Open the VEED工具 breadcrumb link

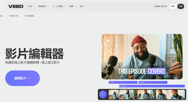(x=13, y=16)
